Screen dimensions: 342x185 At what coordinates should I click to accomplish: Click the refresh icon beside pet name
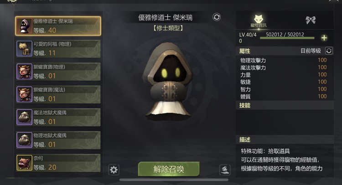click(217, 17)
